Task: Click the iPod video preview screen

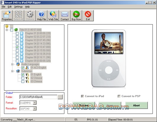Action: 109,43
